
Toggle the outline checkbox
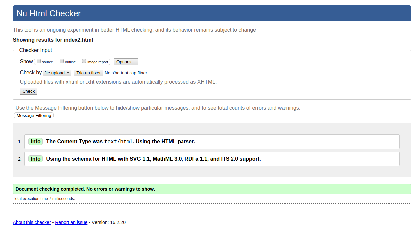[62, 61]
